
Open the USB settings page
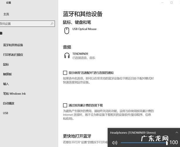(x=6, y=113)
